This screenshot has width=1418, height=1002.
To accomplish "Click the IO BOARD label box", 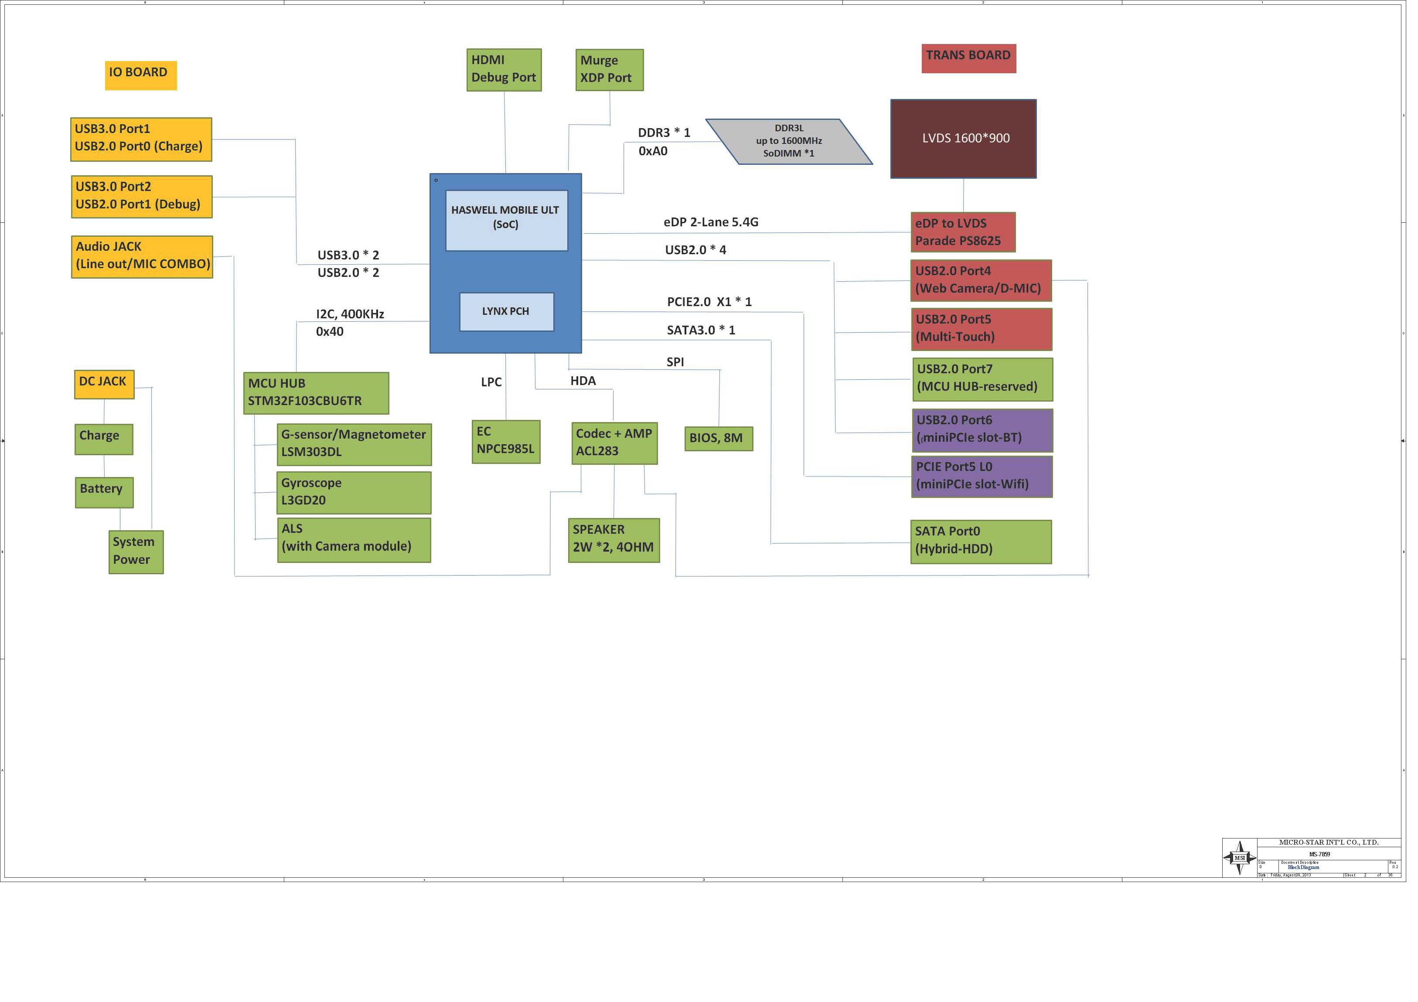I will tap(140, 75).
